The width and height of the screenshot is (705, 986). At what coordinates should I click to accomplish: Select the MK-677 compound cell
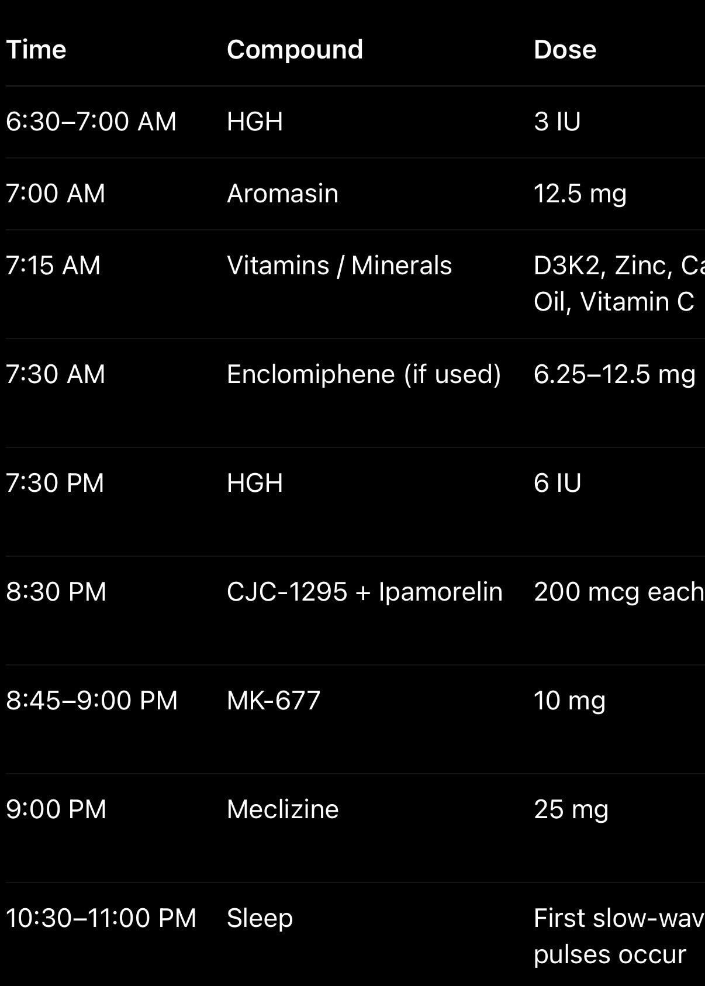(x=274, y=701)
